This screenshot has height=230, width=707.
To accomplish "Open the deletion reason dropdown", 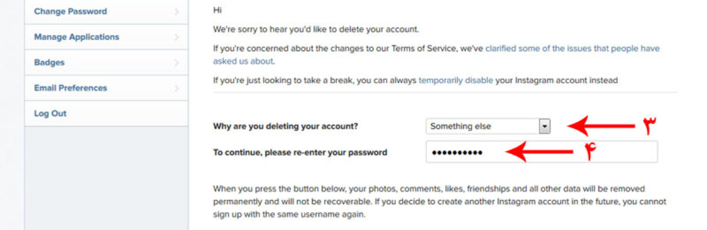I will 488,126.
